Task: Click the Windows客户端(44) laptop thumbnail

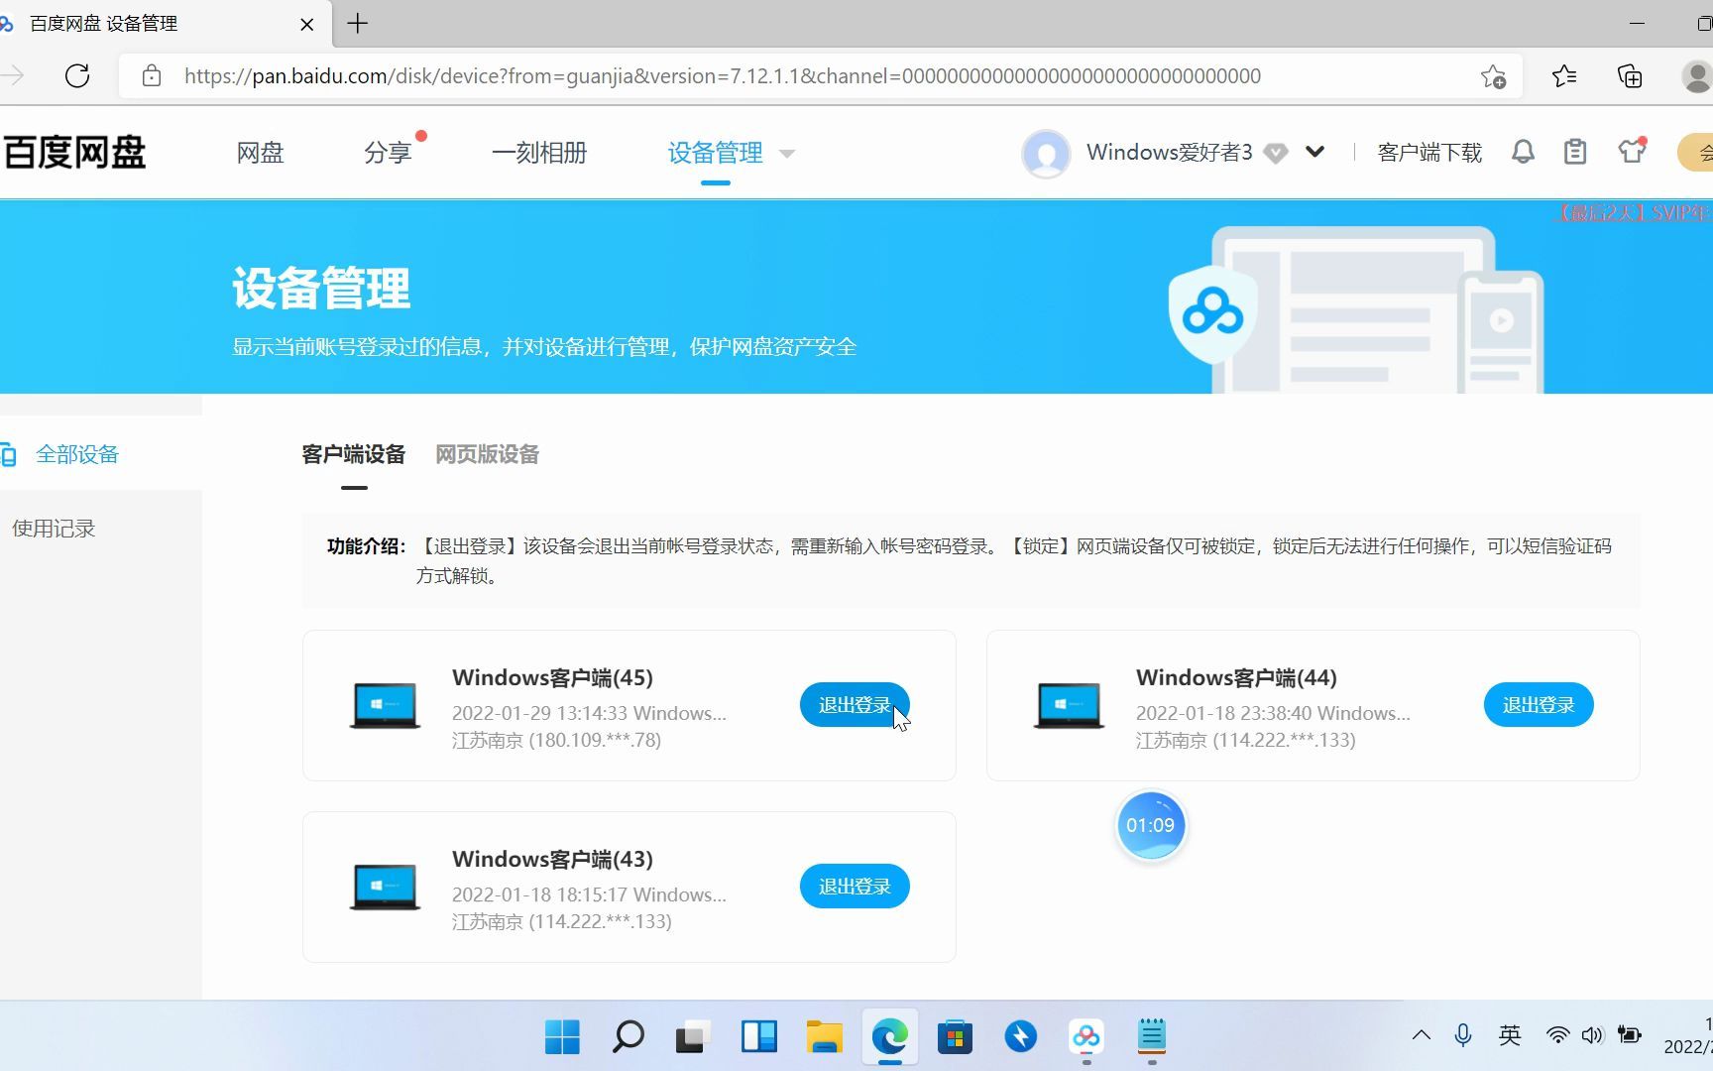Action: (1069, 705)
